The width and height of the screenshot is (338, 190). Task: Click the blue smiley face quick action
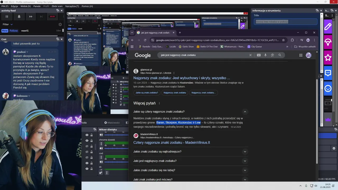tap(328, 89)
